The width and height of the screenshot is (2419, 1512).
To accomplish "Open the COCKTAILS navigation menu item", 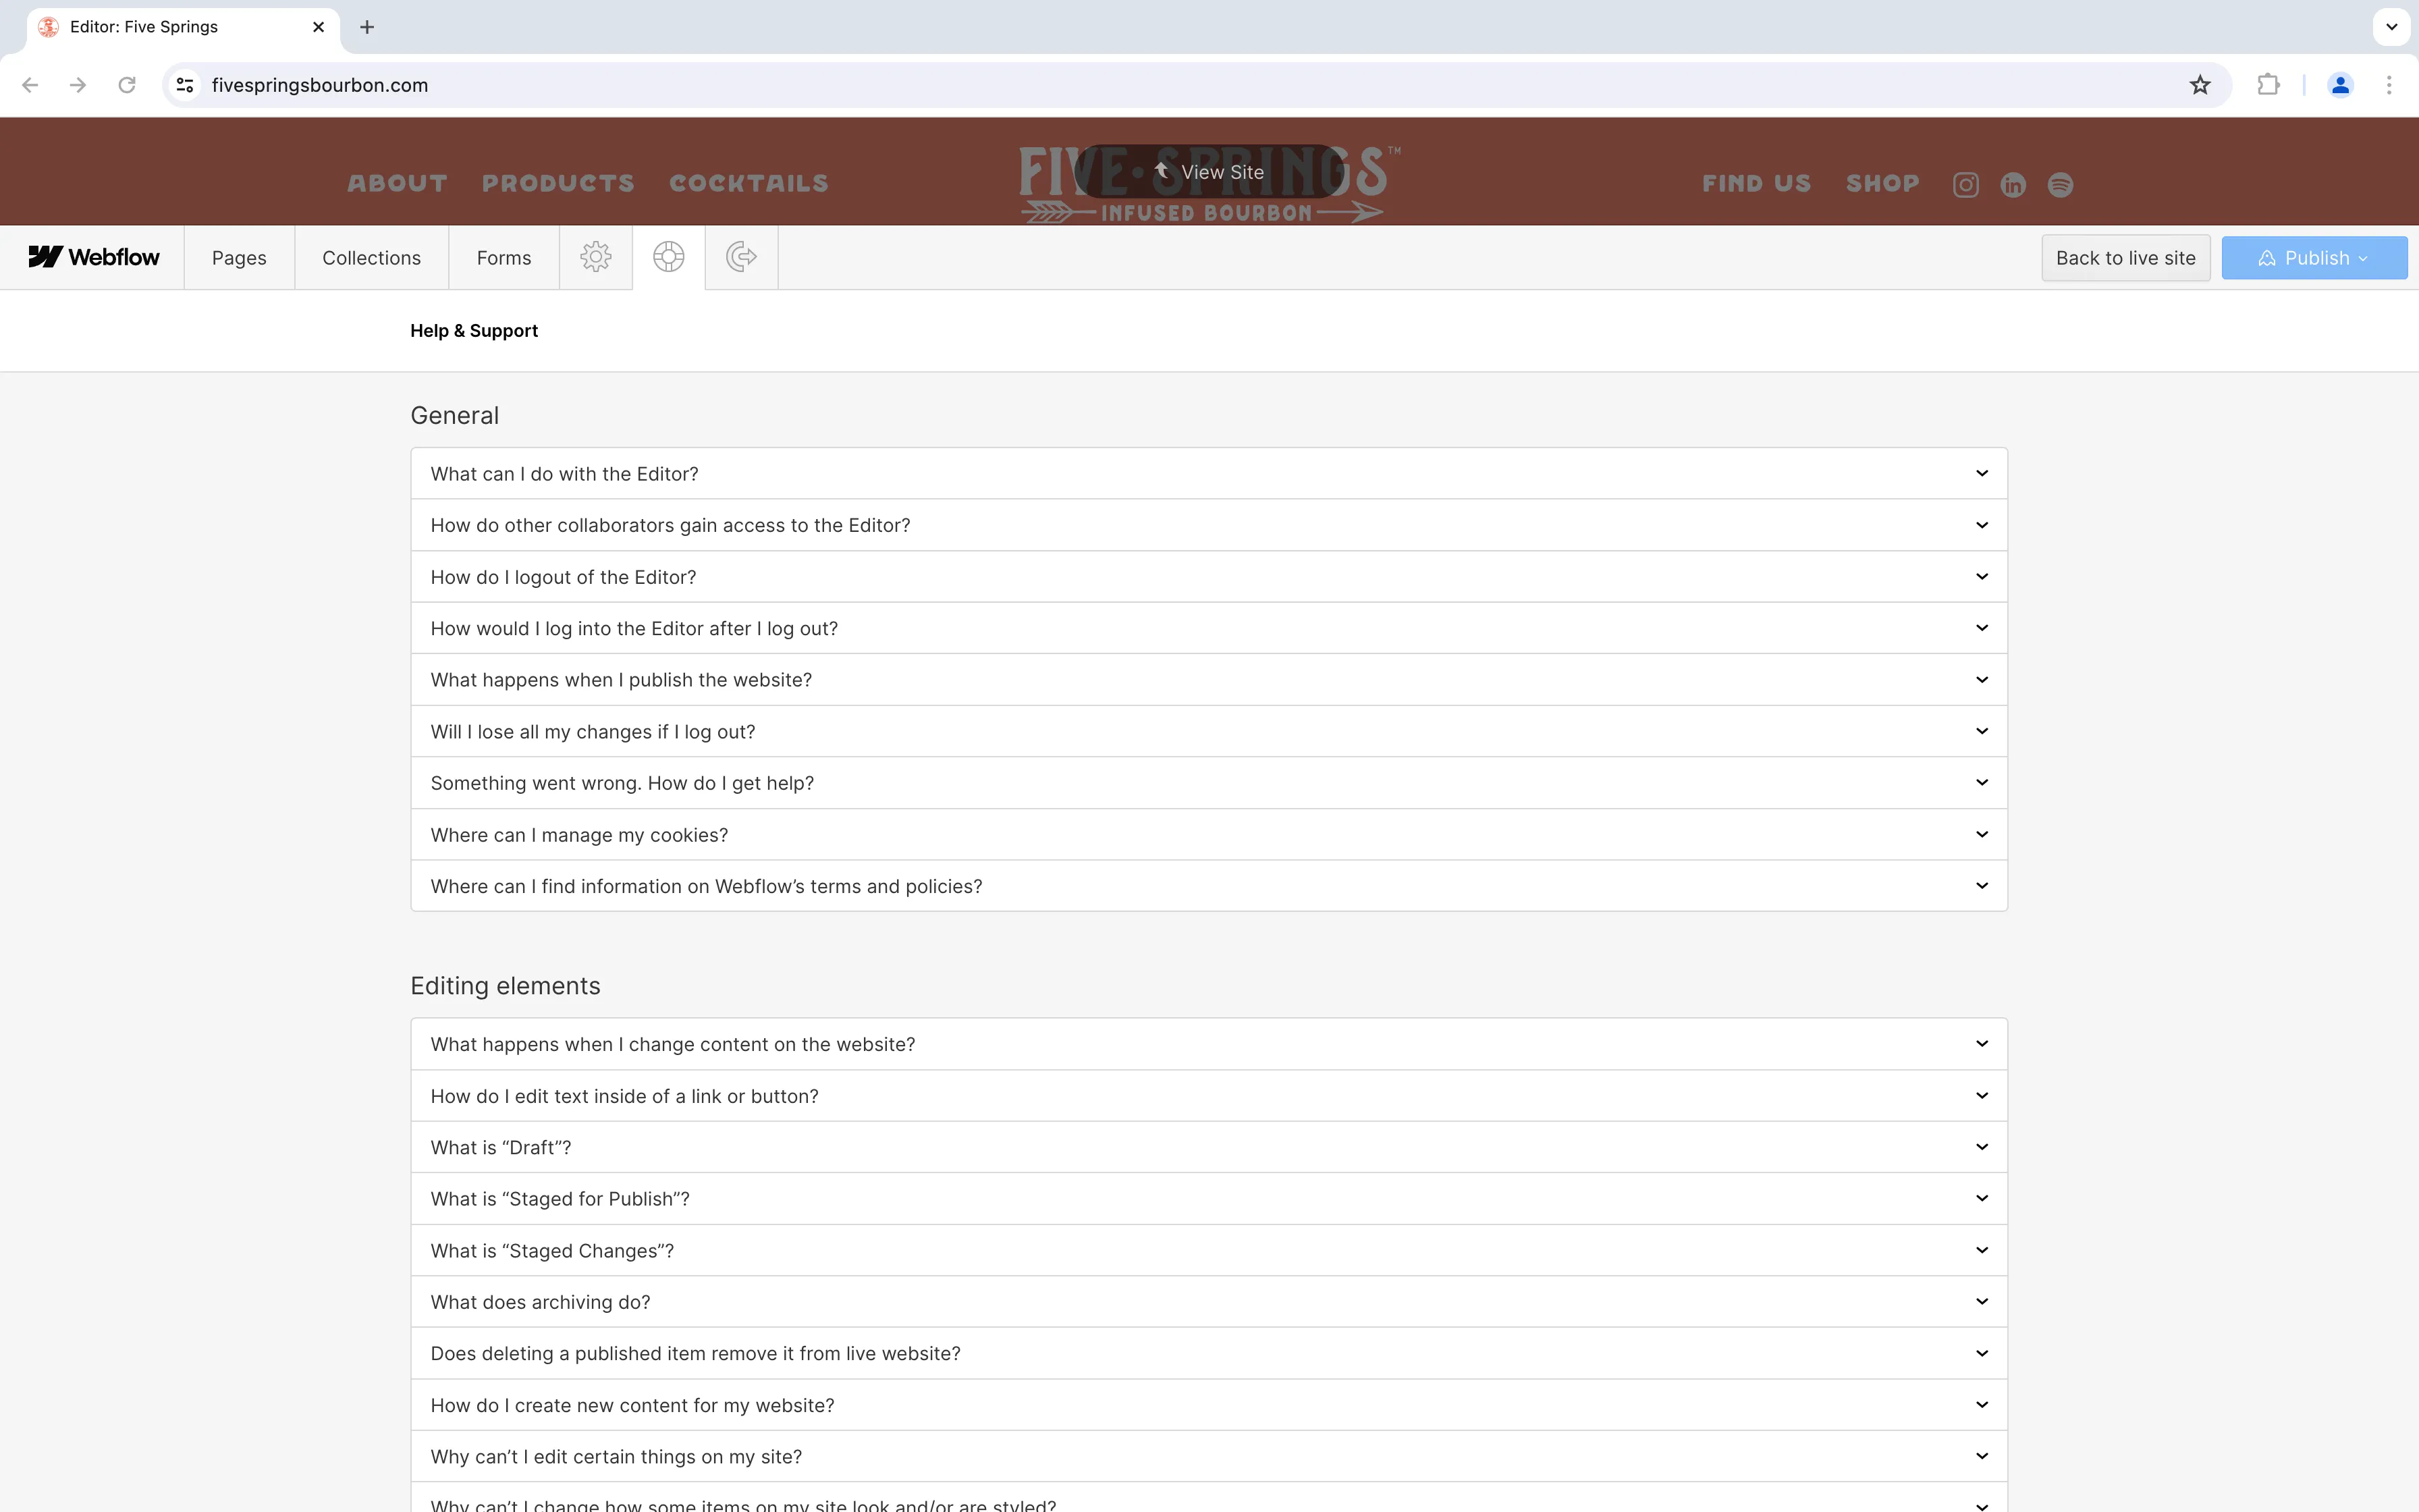I will (x=748, y=183).
